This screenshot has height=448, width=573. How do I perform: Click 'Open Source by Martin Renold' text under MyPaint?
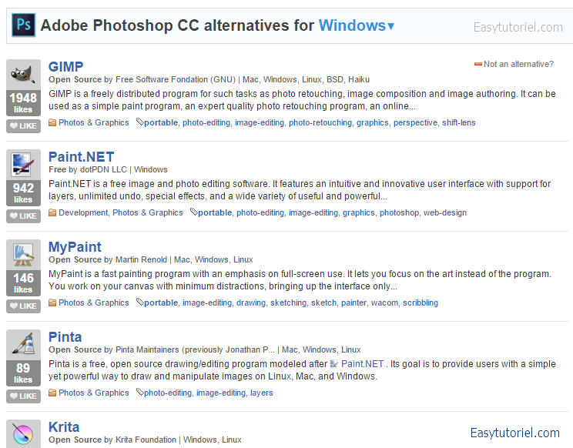[108, 259]
